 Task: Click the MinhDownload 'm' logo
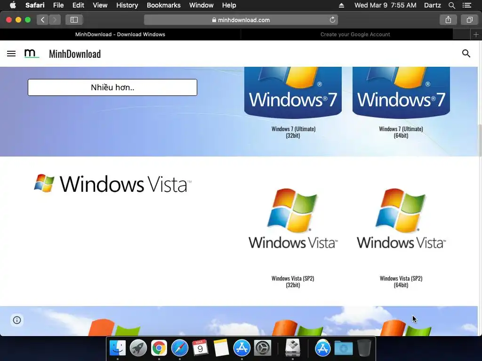tap(32, 54)
